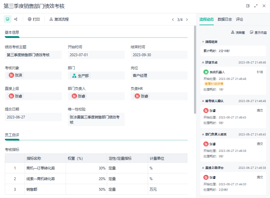Click cell 线索—商机转化率
The width and height of the screenshot is (270, 198).
pyautogui.click(x=45, y=179)
